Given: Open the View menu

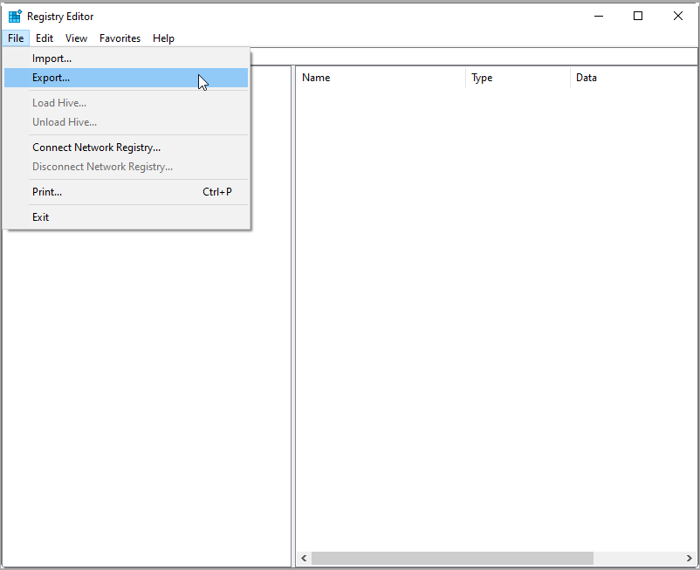Looking at the screenshot, I should coord(76,38).
